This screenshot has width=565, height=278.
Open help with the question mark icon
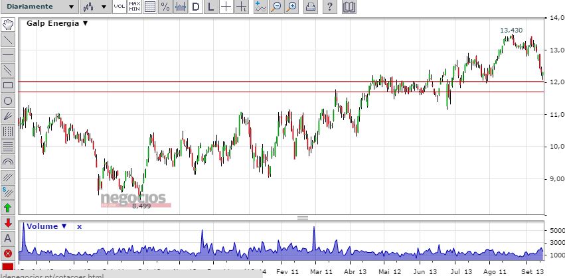point(330,7)
